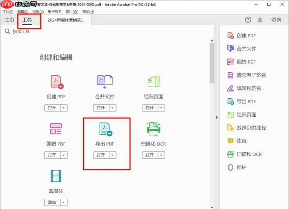Click the Create PDF icon in the main tools grid

[x=57, y=82]
